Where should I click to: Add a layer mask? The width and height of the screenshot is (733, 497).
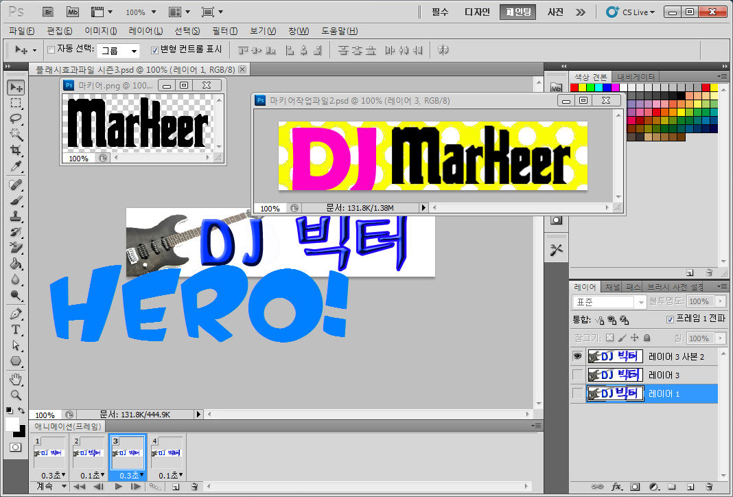click(x=635, y=487)
